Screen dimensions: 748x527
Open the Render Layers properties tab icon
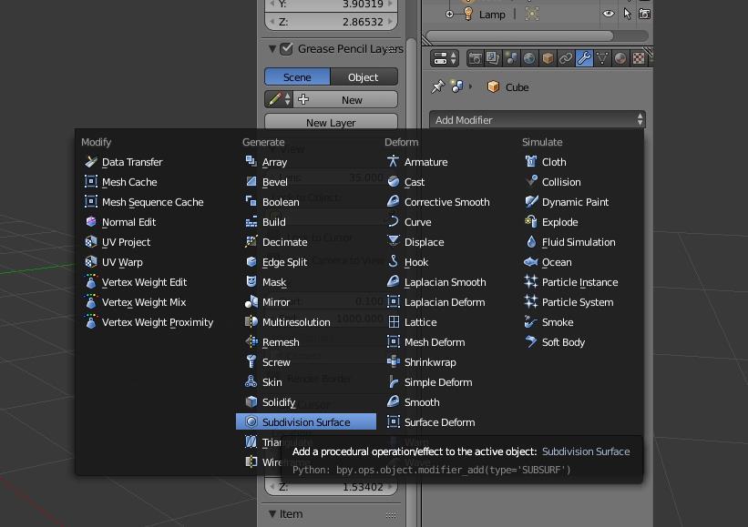click(492, 58)
